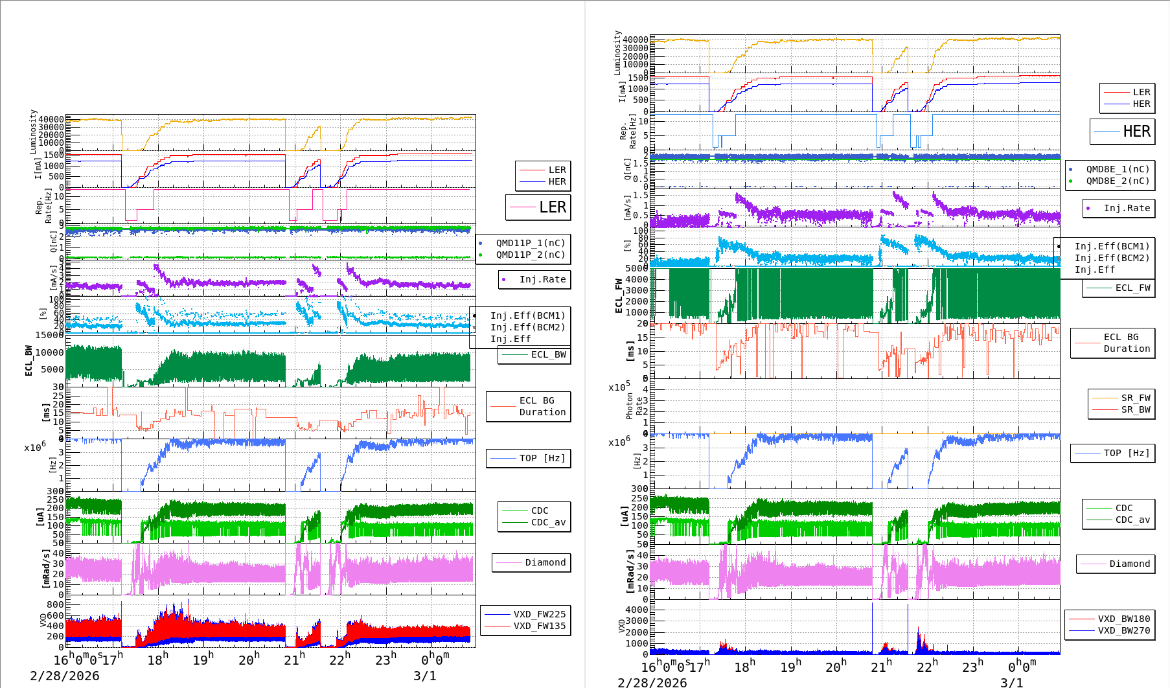This screenshot has height=688, width=1170.
Task: Select Diamond legend in the right plot
Action: click(x=1129, y=564)
